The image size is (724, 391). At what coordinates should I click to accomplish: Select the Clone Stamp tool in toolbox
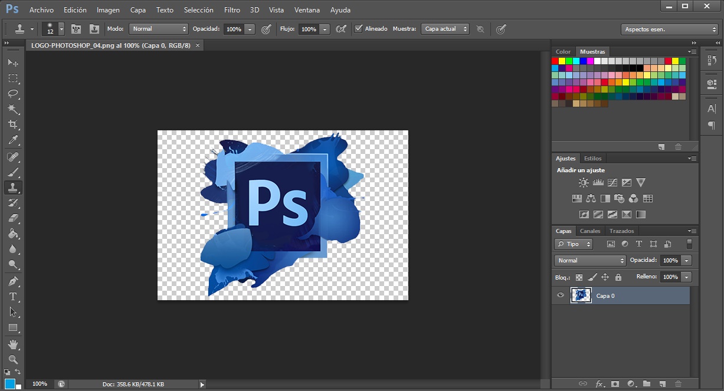[13, 188]
